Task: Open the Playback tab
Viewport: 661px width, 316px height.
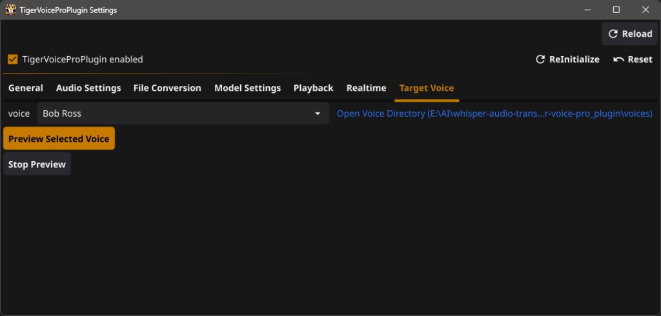Action: coord(313,88)
